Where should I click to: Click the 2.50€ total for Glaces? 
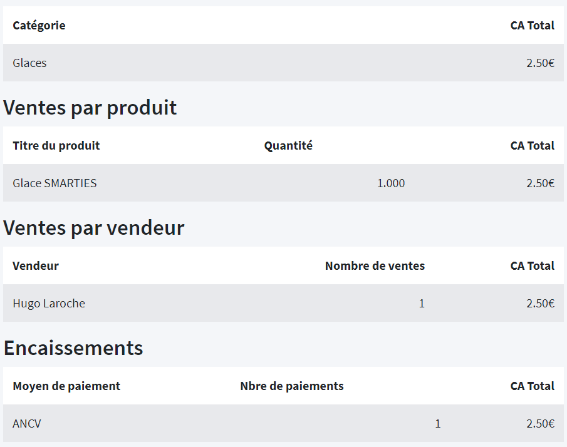click(x=540, y=63)
